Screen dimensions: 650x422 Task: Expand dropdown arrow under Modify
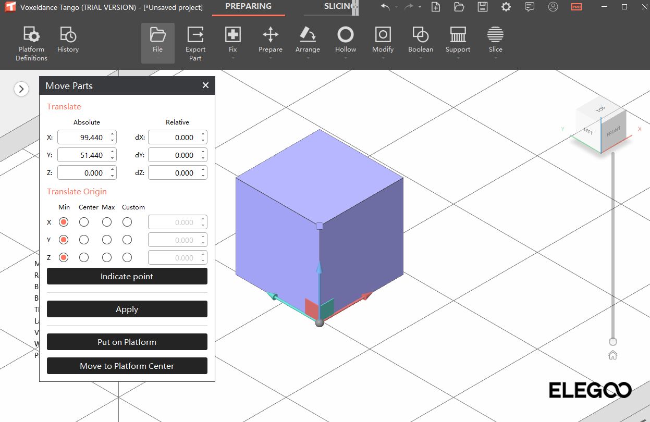(x=383, y=58)
